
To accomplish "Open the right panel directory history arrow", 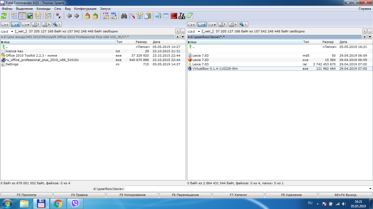I will pos(370,37).
